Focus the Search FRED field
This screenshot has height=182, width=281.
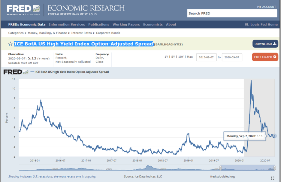click(232, 14)
